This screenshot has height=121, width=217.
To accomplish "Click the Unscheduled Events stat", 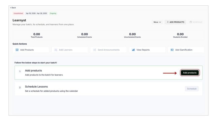I will [132, 35].
